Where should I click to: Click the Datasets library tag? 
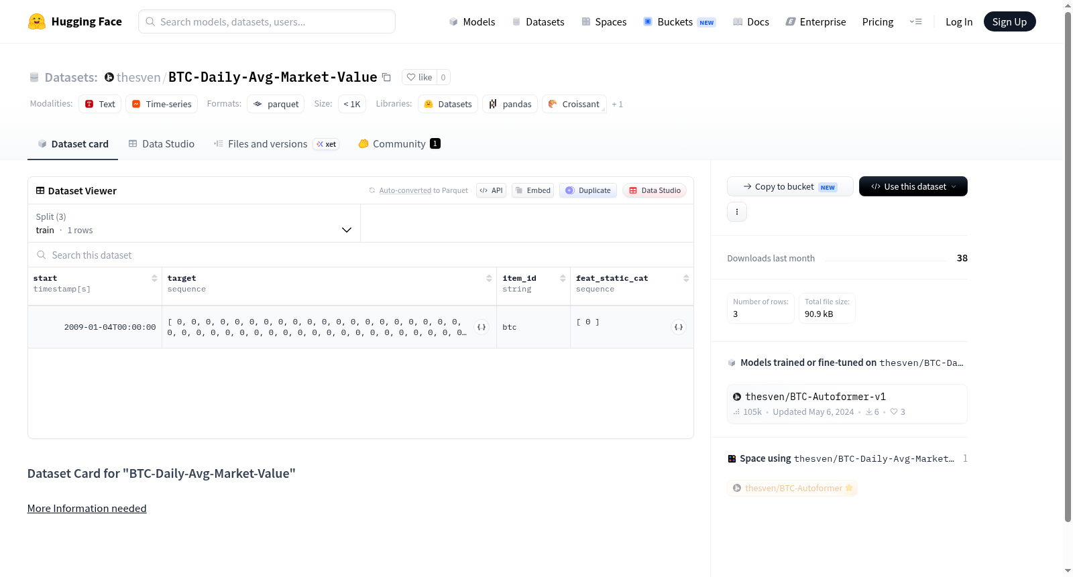[448, 104]
